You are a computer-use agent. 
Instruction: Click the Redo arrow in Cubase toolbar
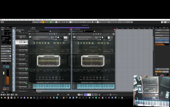(x=3, y=22)
